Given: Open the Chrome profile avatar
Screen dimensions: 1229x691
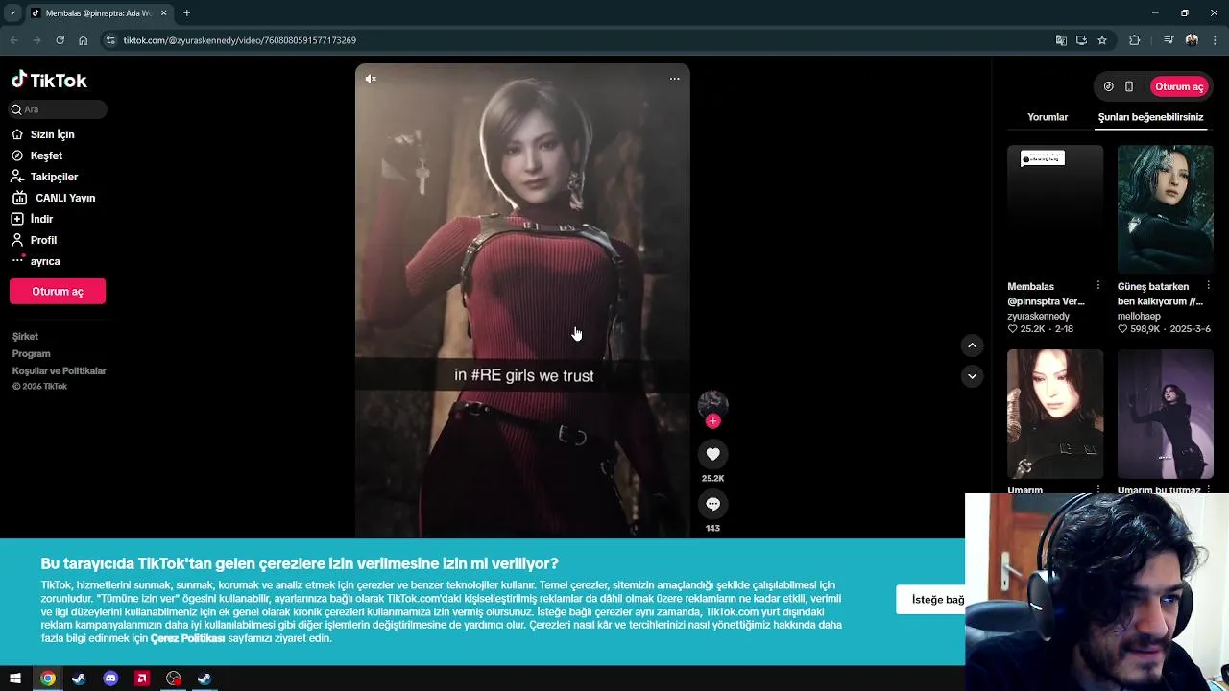Looking at the screenshot, I should [1192, 40].
